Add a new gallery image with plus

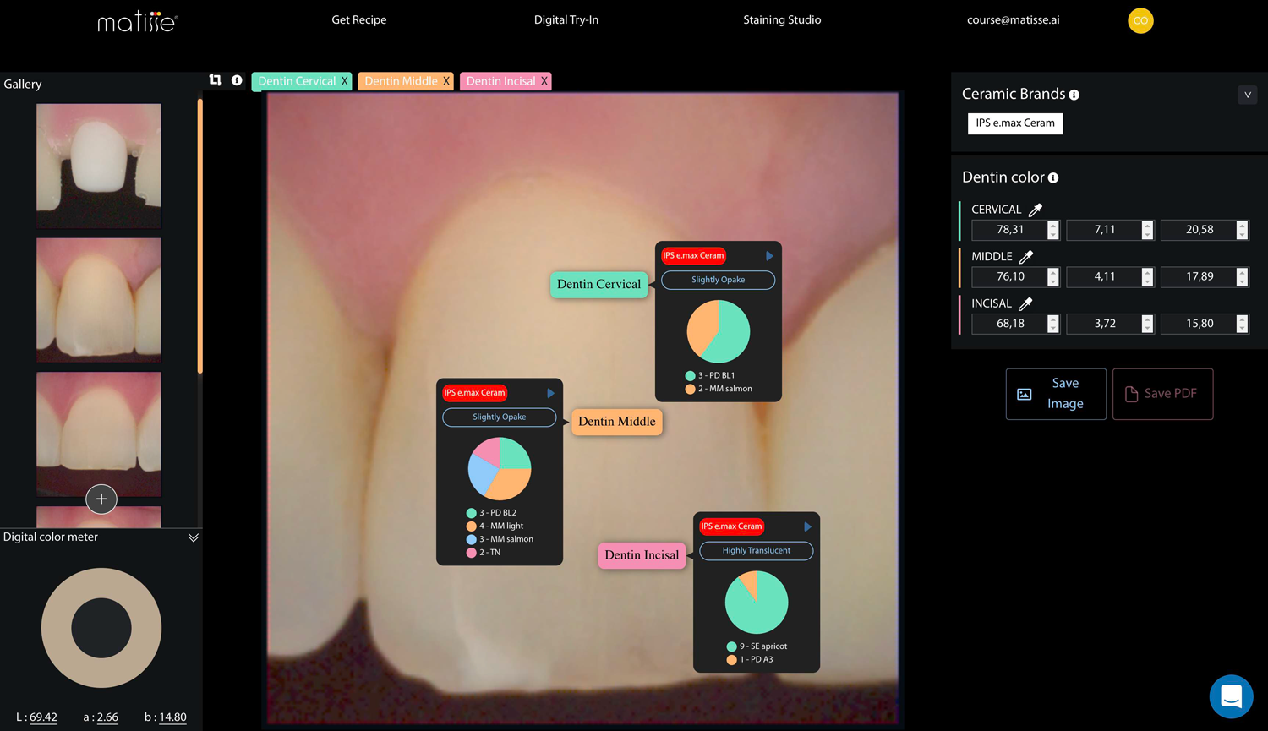click(x=101, y=499)
